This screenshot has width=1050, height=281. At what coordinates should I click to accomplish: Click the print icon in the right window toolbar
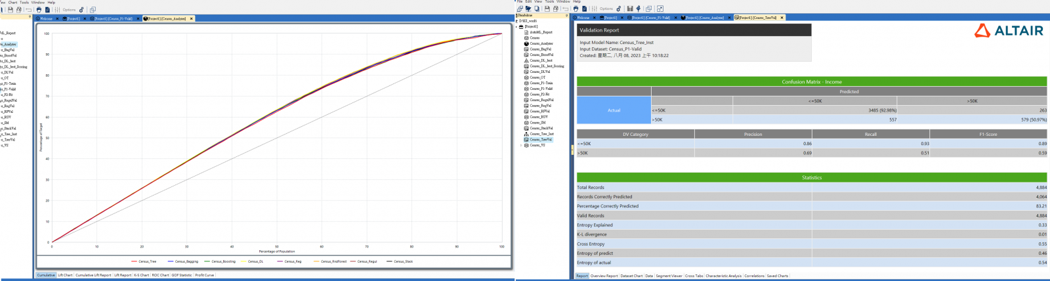pyautogui.click(x=576, y=9)
